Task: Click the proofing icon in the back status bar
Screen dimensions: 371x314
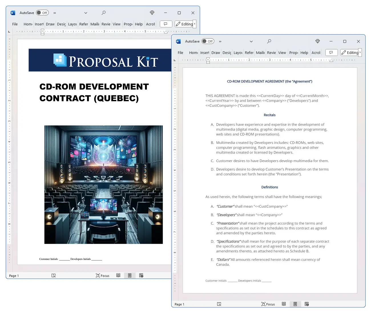Action: point(53,275)
